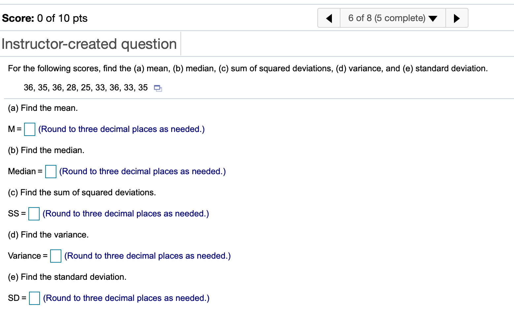Click the "Instructor-created question" heading
Image resolution: width=514 pixels, height=324 pixels.
[x=89, y=44]
